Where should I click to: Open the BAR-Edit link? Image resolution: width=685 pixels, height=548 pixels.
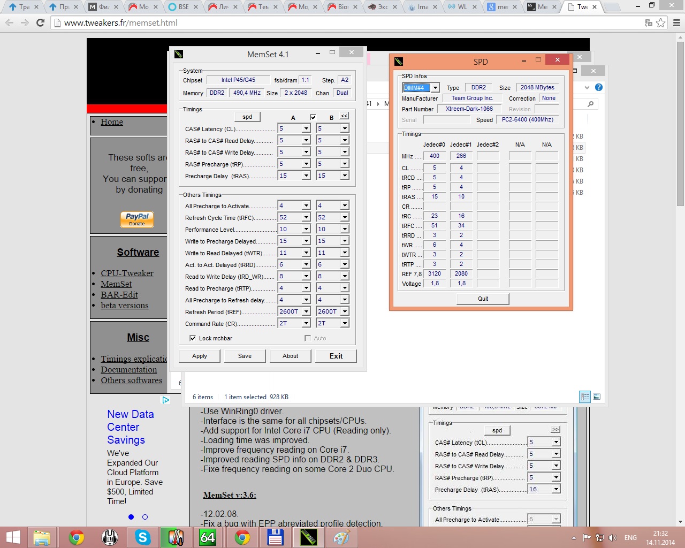[119, 295]
